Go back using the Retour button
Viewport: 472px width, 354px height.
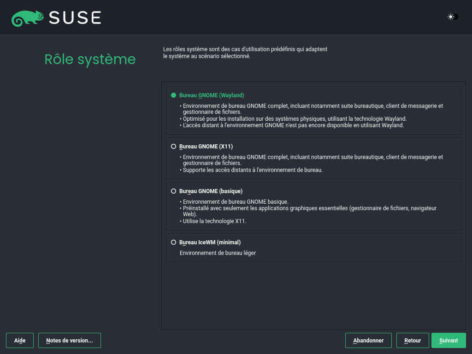(x=413, y=341)
